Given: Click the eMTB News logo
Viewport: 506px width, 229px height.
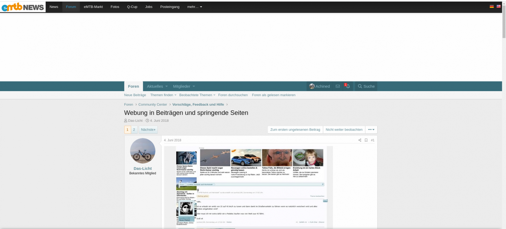Looking at the screenshot, I should point(23,7).
